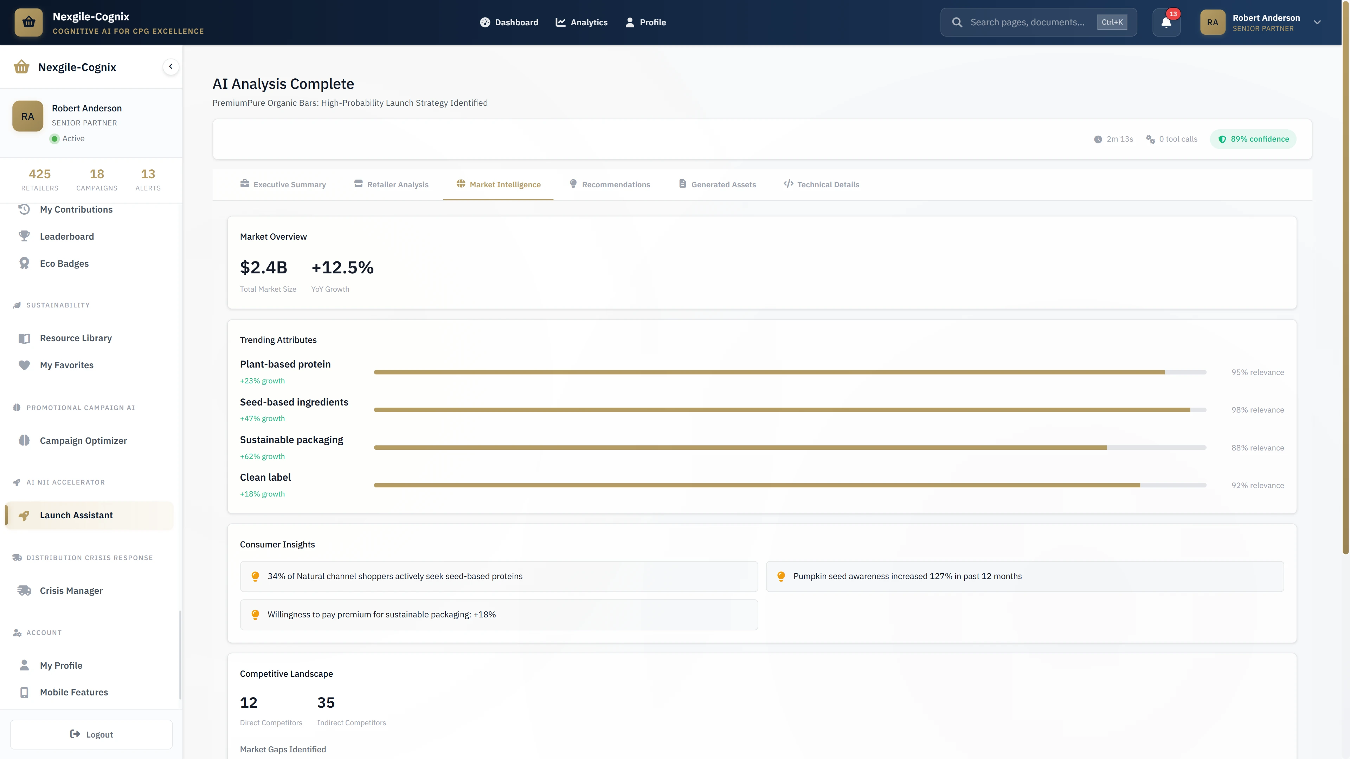Open the Dashboard from the top navigation
Screen dimensions: 1350x759
[x=509, y=22]
